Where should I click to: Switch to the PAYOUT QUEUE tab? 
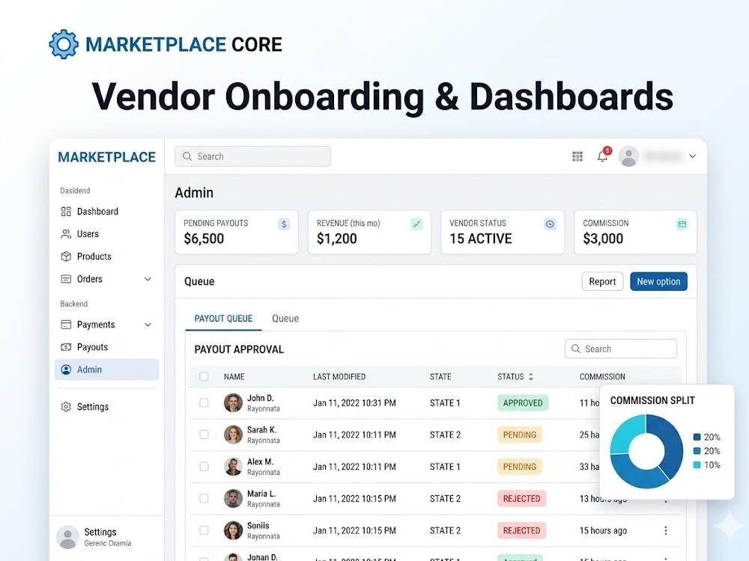pos(223,319)
